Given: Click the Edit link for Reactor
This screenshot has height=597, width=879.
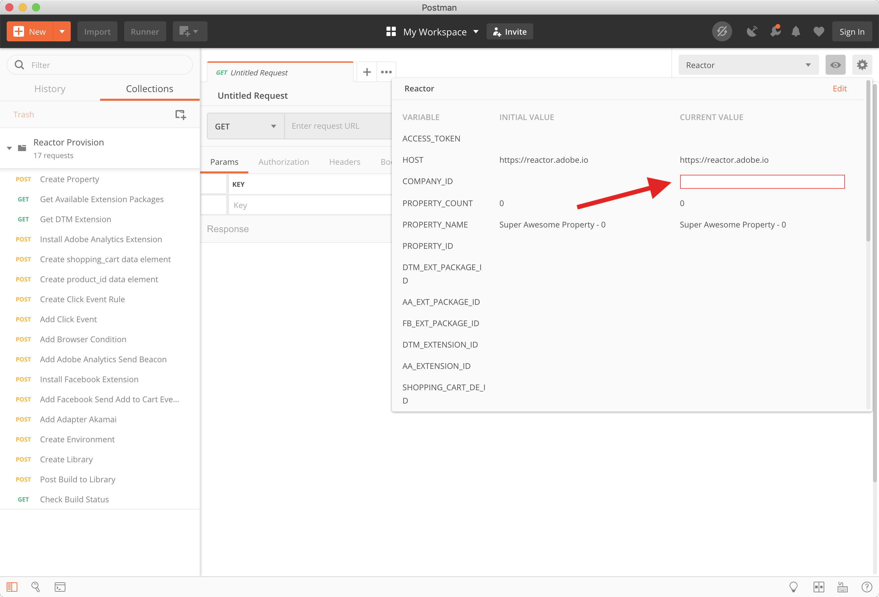Looking at the screenshot, I should point(839,88).
